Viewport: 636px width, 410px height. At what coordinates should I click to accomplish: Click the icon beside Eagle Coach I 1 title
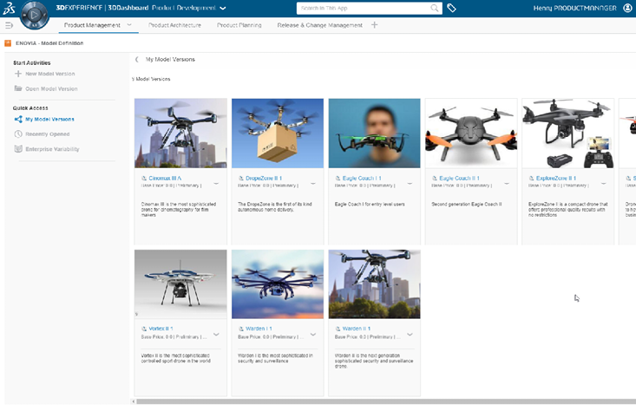pyautogui.click(x=338, y=179)
